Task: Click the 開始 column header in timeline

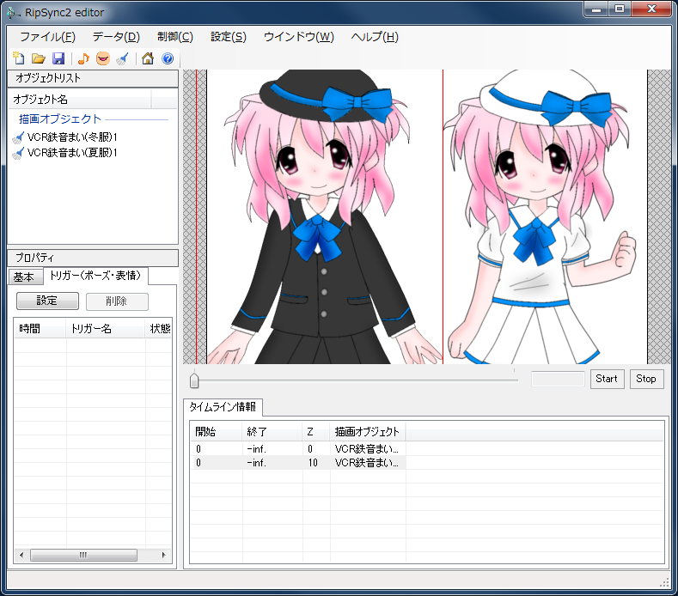Action: click(x=217, y=432)
